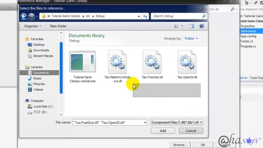This screenshot has width=263, height=148.
Task: Open Downloads in the navigation pane
Action: click(x=41, y=50)
